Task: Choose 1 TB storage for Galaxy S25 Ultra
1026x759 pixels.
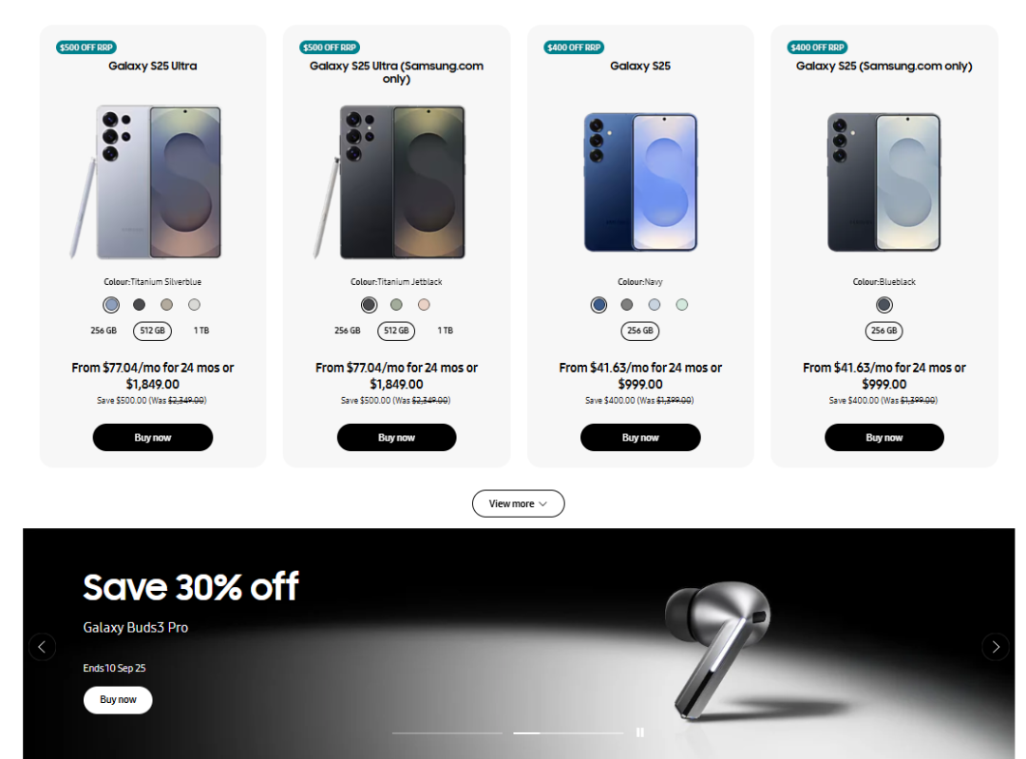Action: coord(200,331)
